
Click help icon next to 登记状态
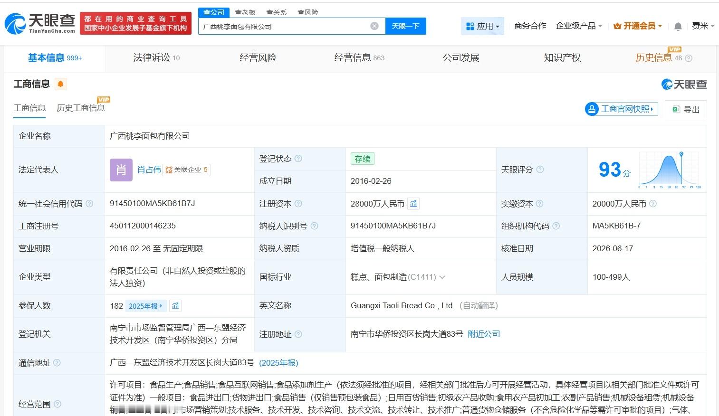(298, 159)
